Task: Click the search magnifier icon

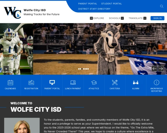Action: [x=162, y=6]
